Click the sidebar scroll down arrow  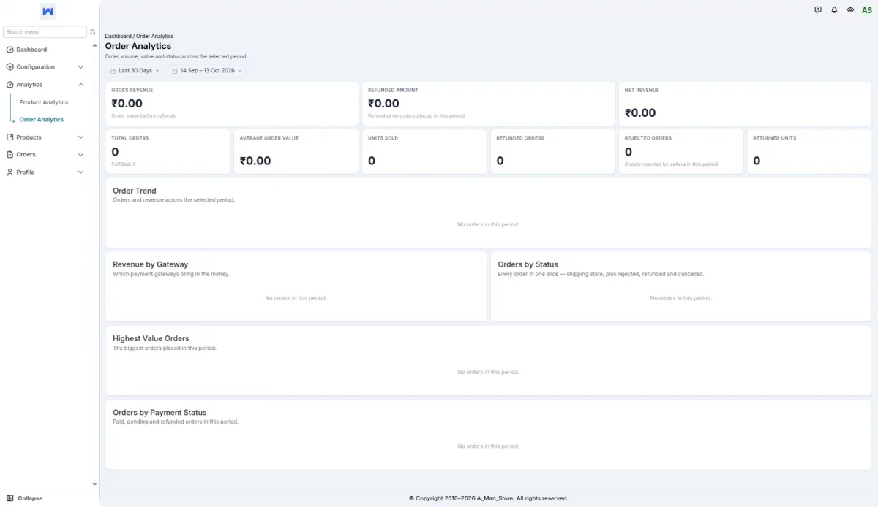(x=94, y=484)
